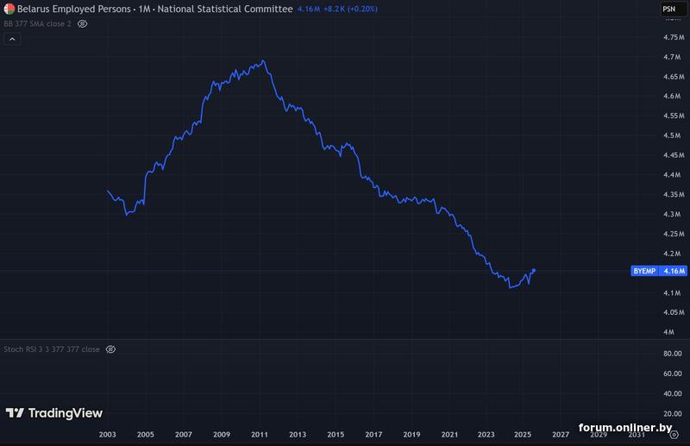Toggle visibility of BB 377 SMA indicator
690x446 pixels.
pos(82,24)
